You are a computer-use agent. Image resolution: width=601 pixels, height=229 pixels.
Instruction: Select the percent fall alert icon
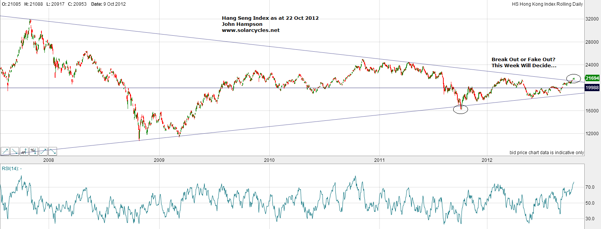33,152
